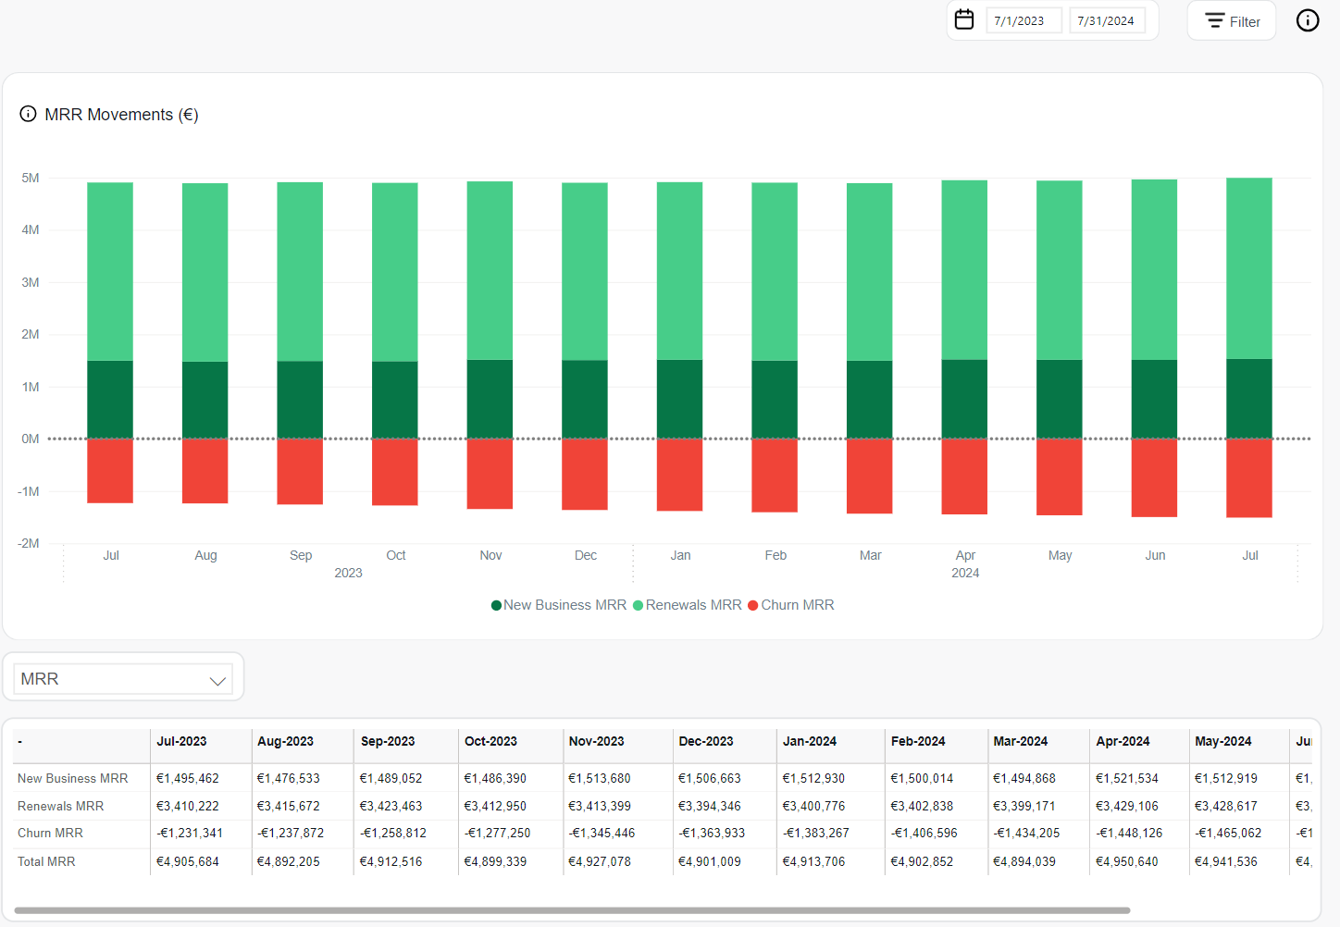Screen dimensions: 1340x927
Task: Open the Filter button
Action: pos(1232,20)
